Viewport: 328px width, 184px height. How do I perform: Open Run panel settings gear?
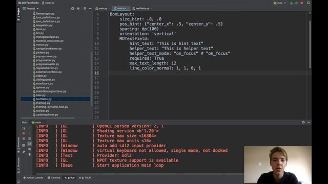pyautogui.click(x=303, y=122)
